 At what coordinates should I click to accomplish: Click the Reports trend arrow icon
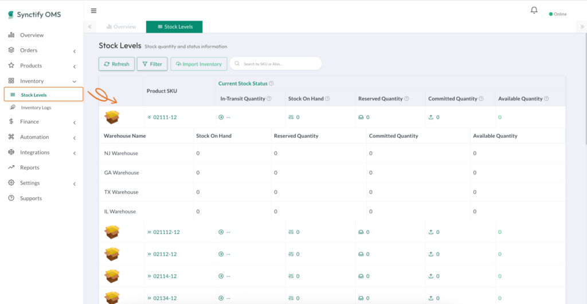(x=11, y=167)
